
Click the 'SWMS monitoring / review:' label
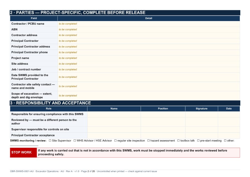[28, 141]
